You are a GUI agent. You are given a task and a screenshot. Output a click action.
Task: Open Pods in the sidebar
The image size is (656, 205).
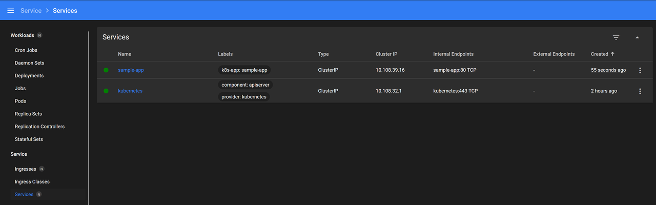20,101
